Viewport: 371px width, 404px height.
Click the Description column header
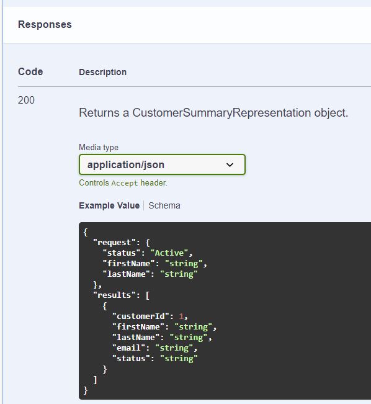(x=103, y=72)
